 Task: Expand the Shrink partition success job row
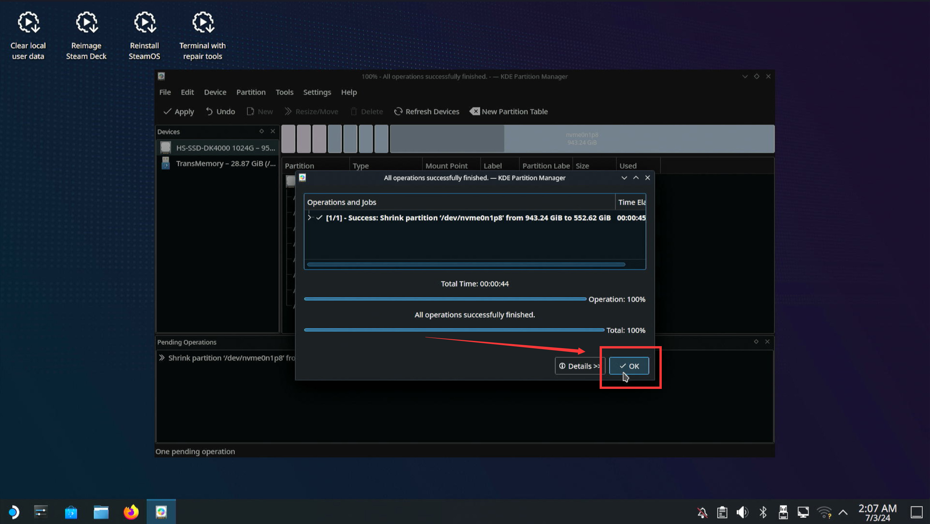(x=309, y=218)
